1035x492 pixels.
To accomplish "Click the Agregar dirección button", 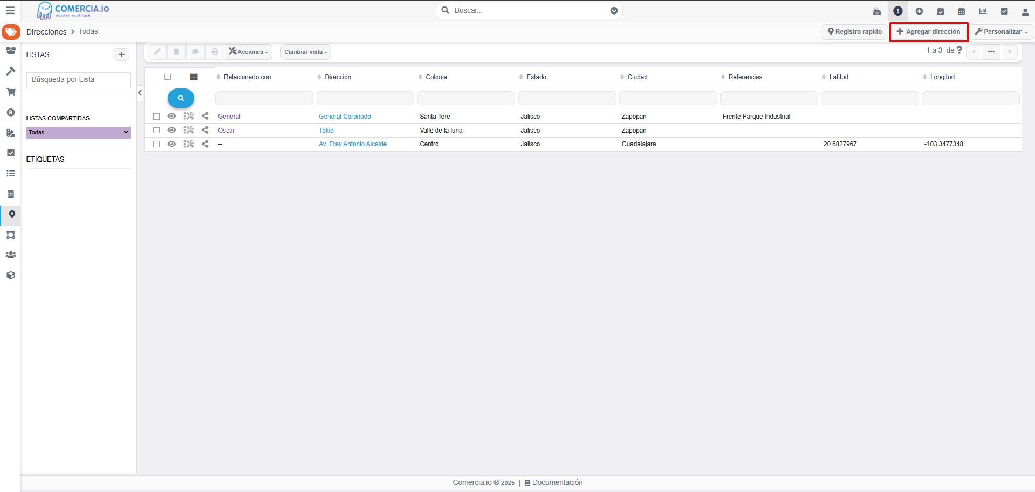I will click(x=929, y=32).
